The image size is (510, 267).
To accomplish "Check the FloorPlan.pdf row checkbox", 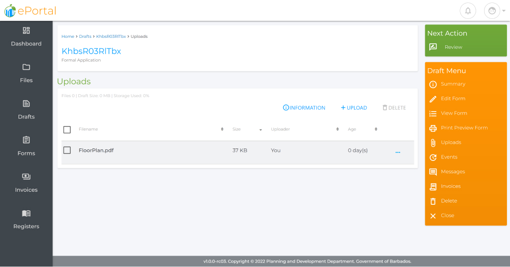I will (x=67, y=150).
